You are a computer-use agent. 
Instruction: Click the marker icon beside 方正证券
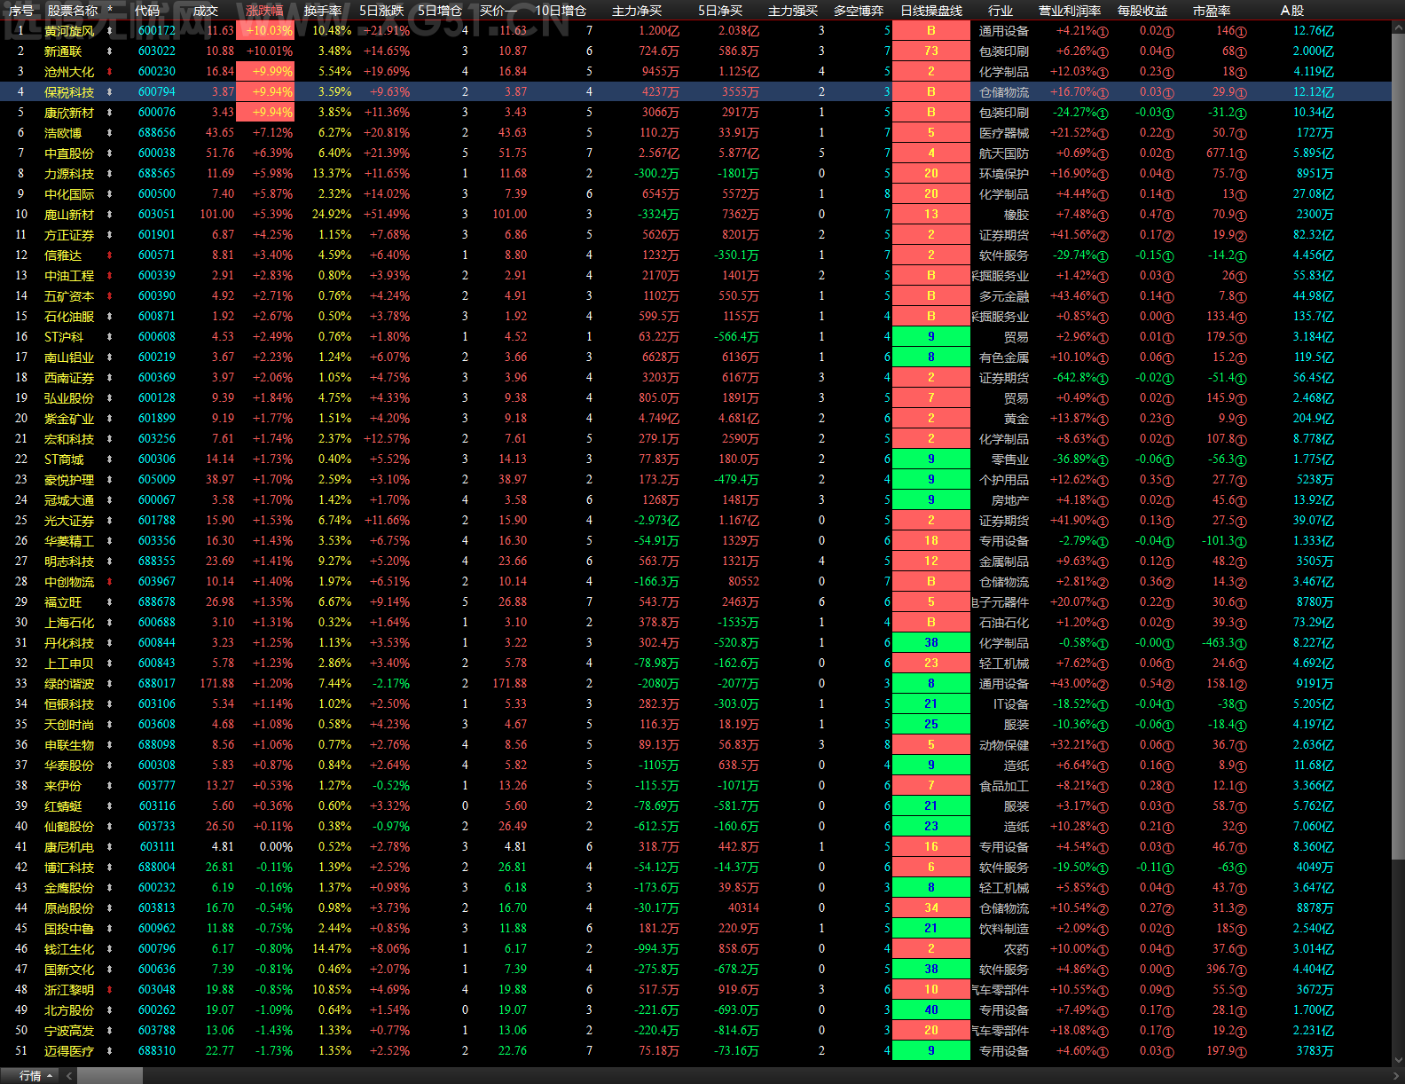[x=110, y=235]
